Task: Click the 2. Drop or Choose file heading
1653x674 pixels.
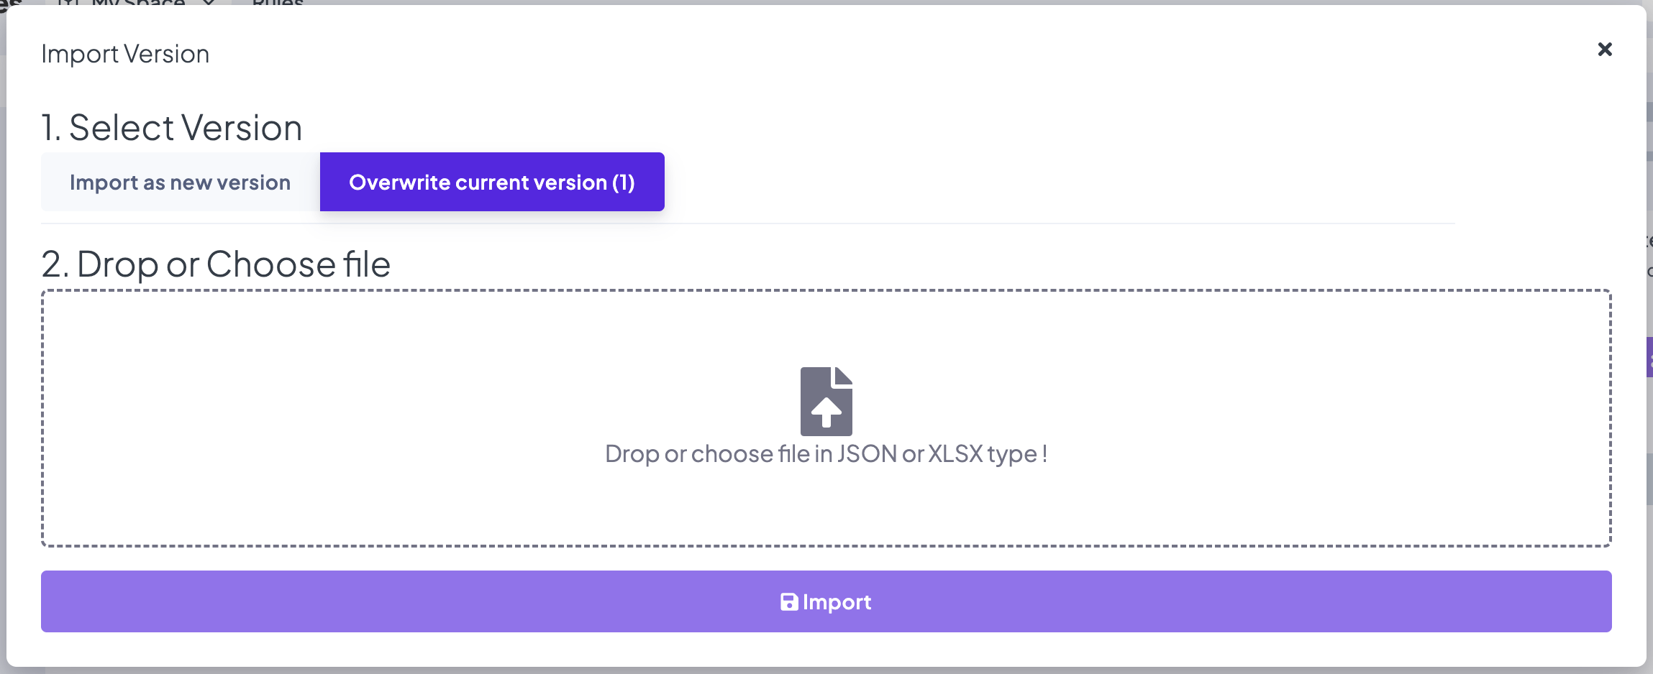Action: point(216,264)
